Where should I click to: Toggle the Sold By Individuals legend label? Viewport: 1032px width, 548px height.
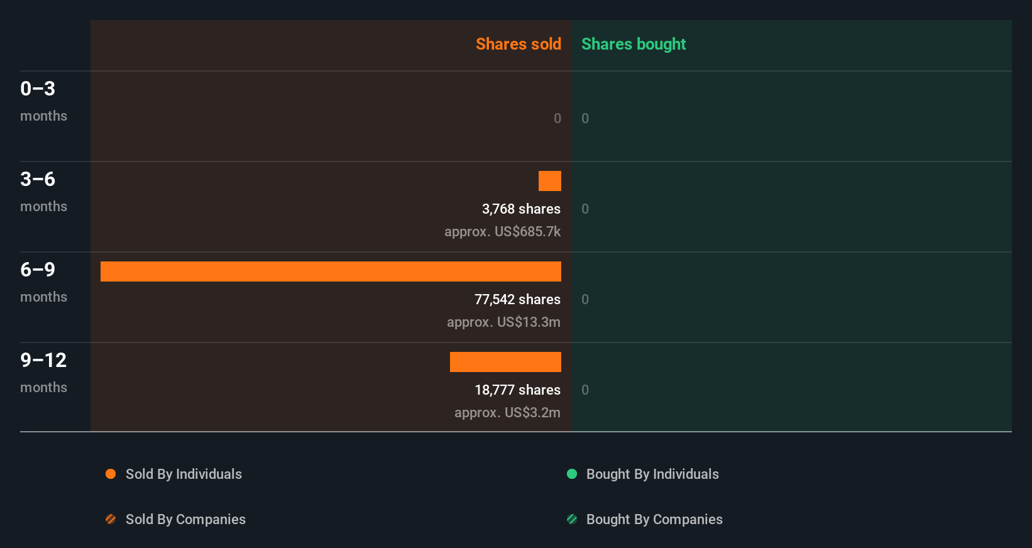tap(184, 474)
